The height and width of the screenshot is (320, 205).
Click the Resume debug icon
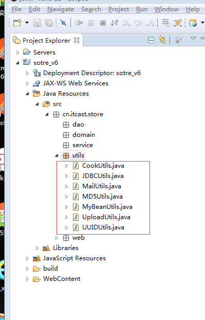[79, 23]
